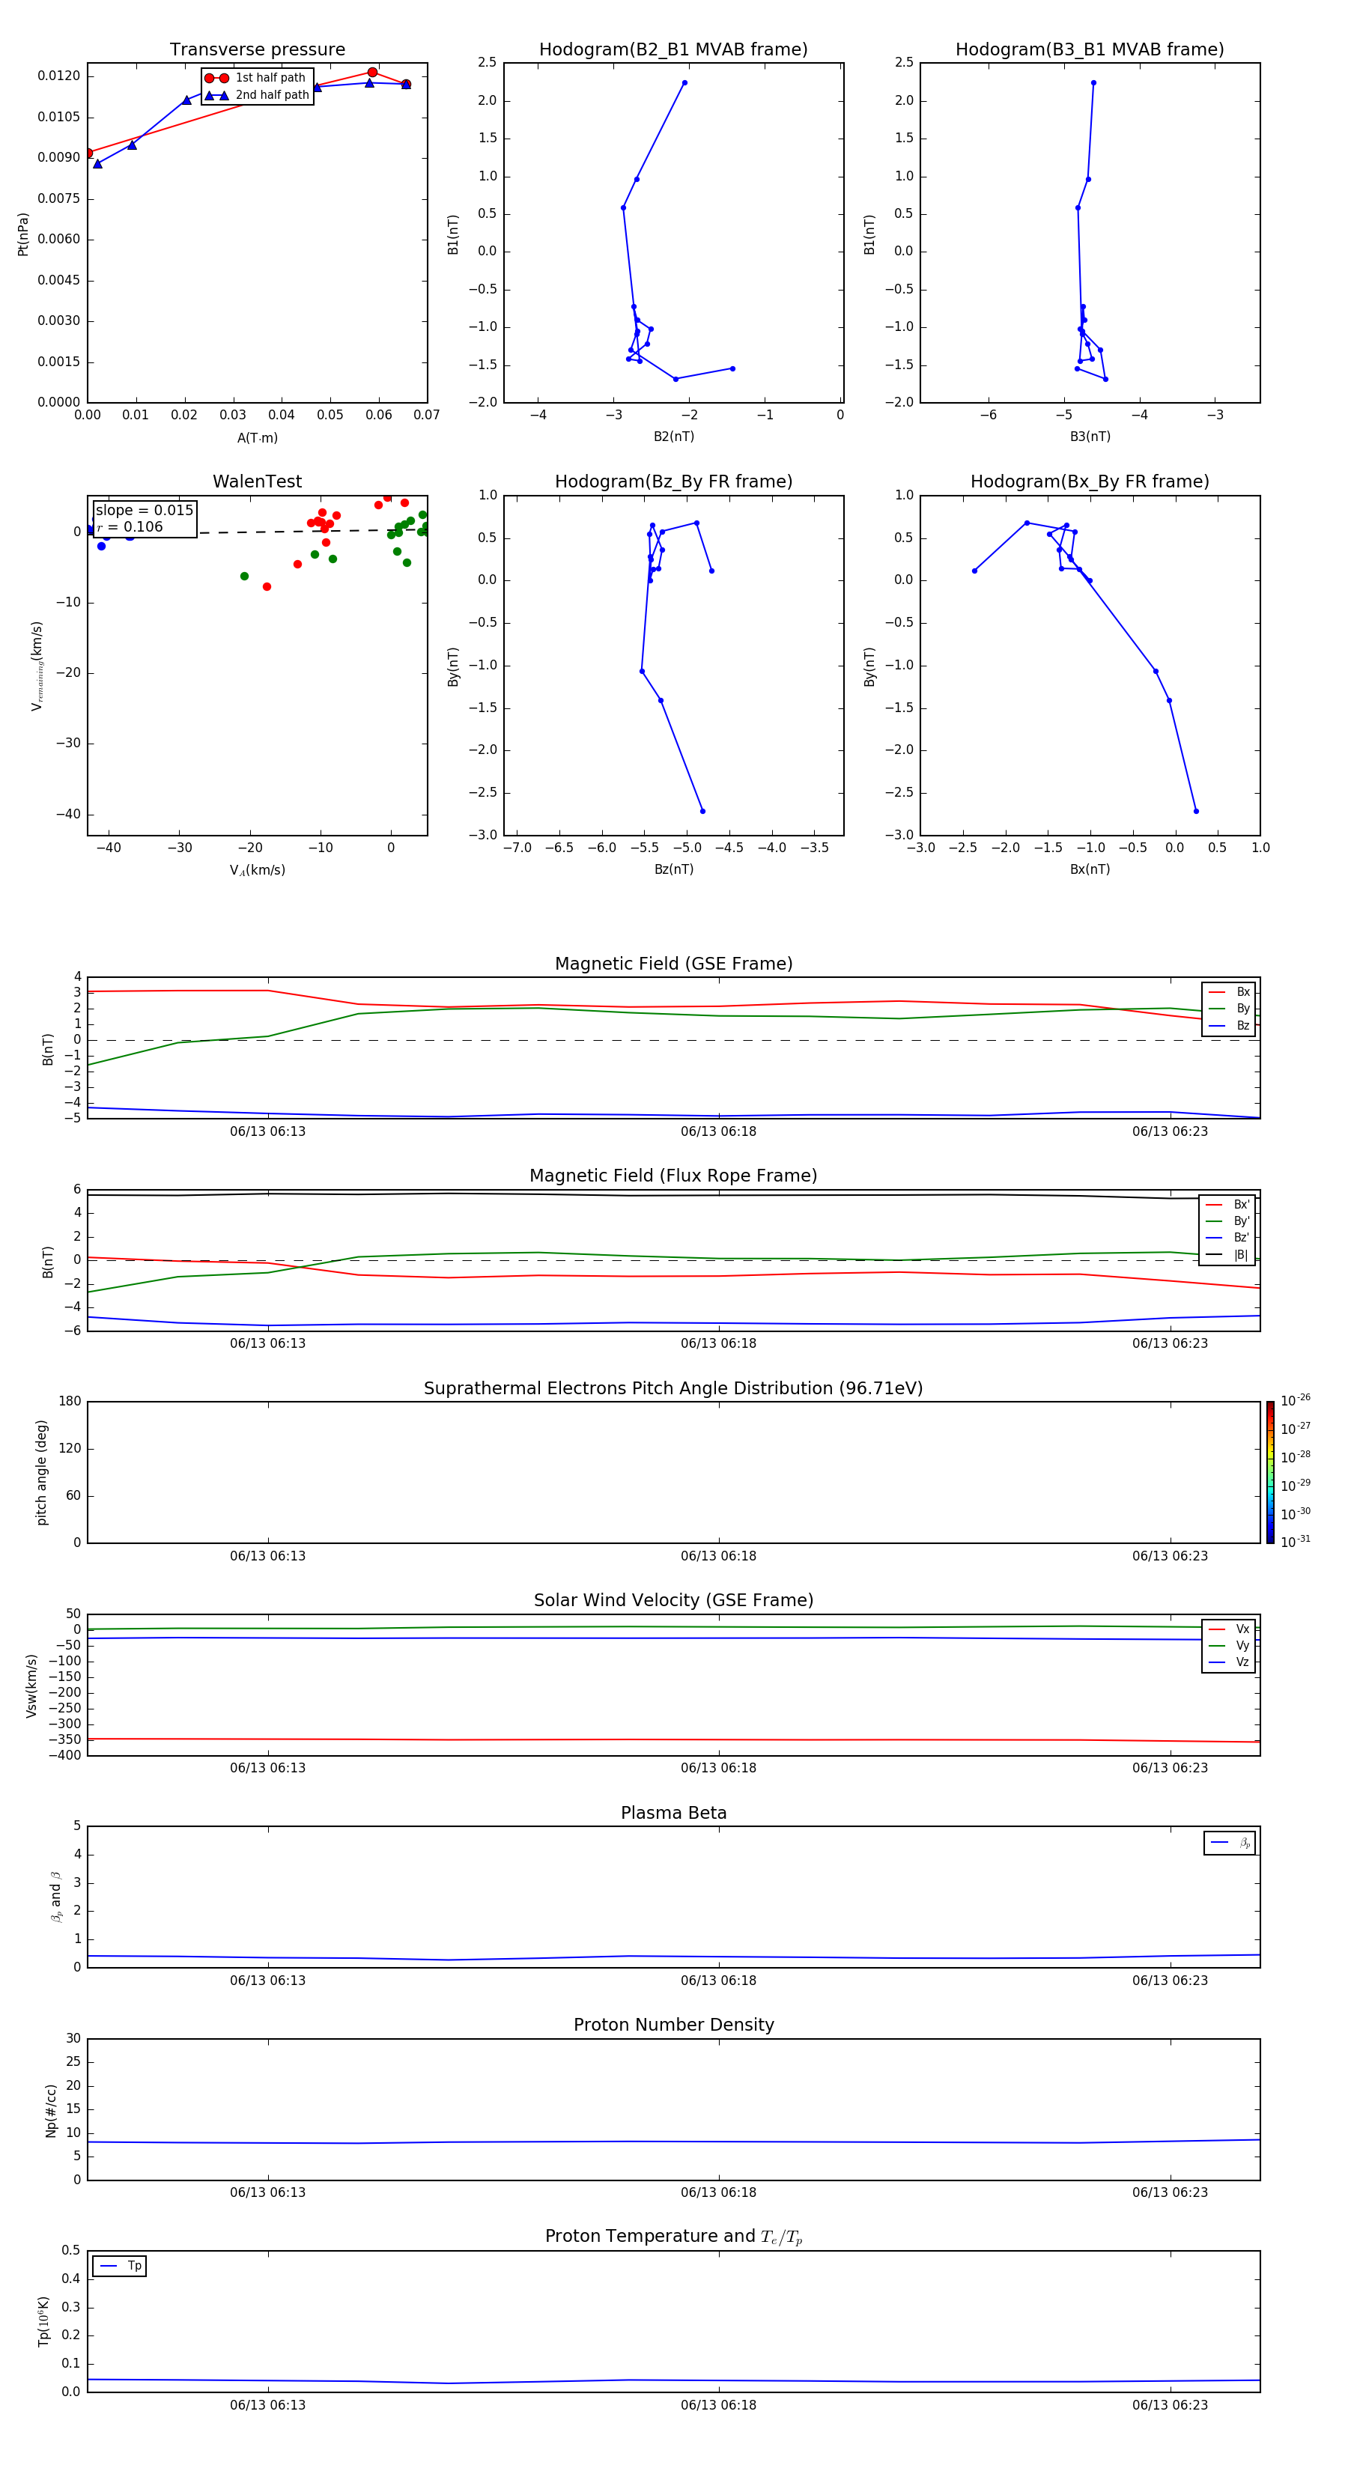
Task: Click the 'Vx' legend entry in velocity plot
Action: click(1229, 1630)
